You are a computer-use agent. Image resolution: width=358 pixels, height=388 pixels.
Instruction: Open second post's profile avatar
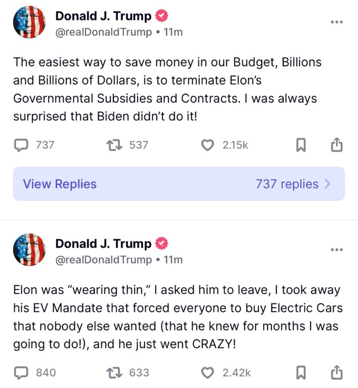(29, 250)
